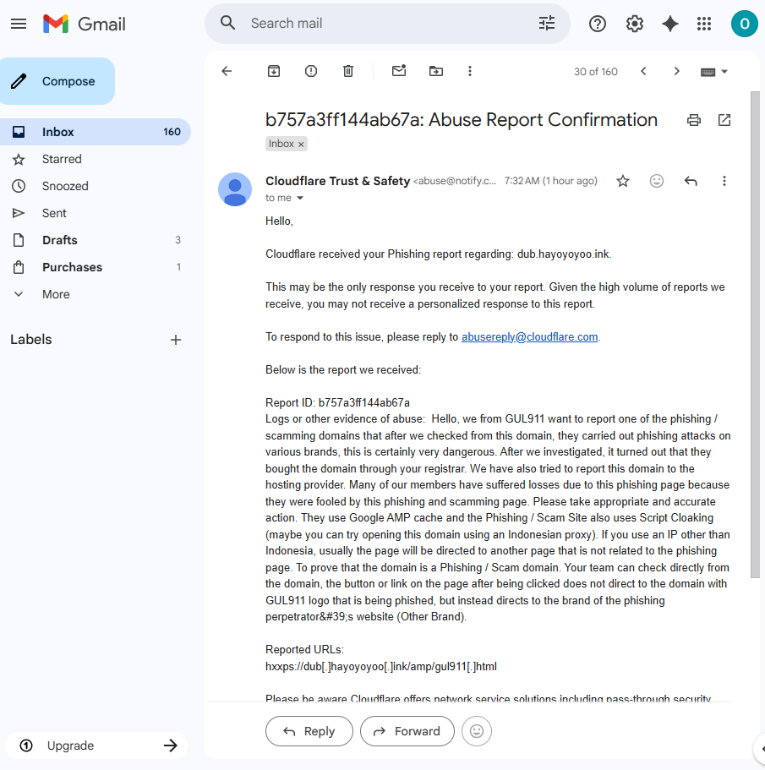The height and width of the screenshot is (770, 765).
Task: Click the email scrollbar
Action: [755, 334]
